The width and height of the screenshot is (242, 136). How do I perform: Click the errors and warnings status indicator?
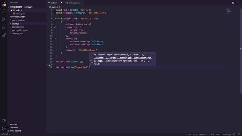(x=6, y=134)
